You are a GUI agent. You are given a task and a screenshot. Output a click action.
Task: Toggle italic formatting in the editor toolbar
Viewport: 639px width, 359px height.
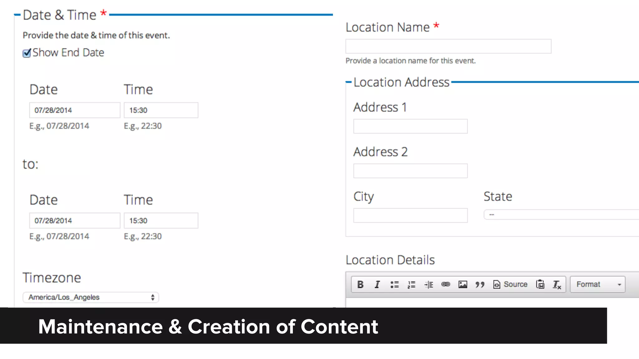pos(377,285)
